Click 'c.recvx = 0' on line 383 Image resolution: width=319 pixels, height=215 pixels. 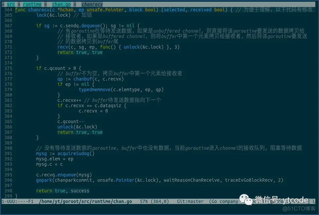(x=93, y=111)
